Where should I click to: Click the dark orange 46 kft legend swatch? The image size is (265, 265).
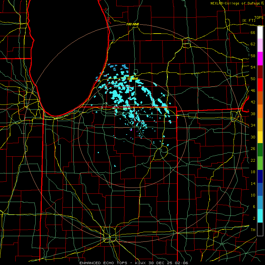point(260,98)
